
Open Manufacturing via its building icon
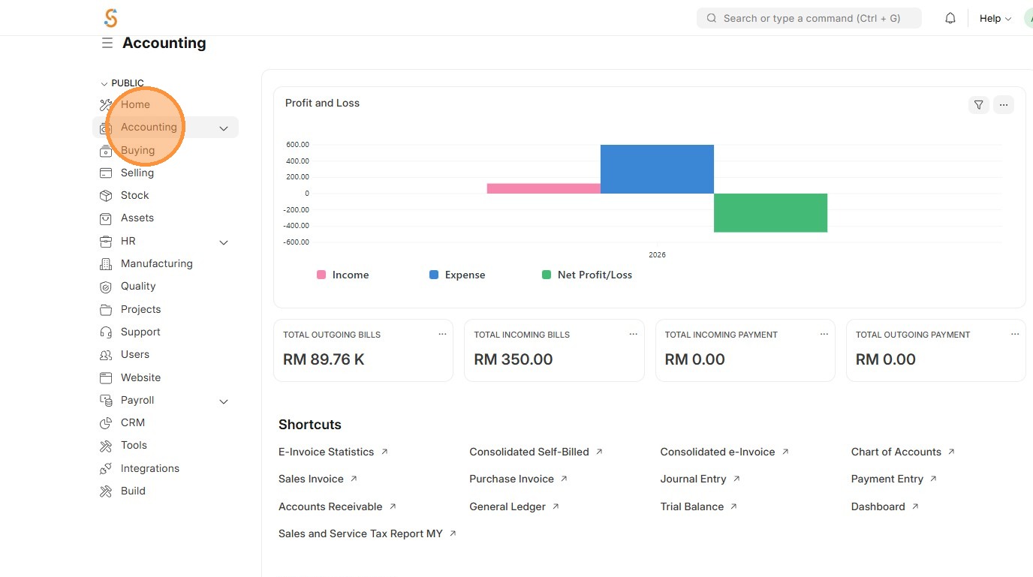pos(106,264)
